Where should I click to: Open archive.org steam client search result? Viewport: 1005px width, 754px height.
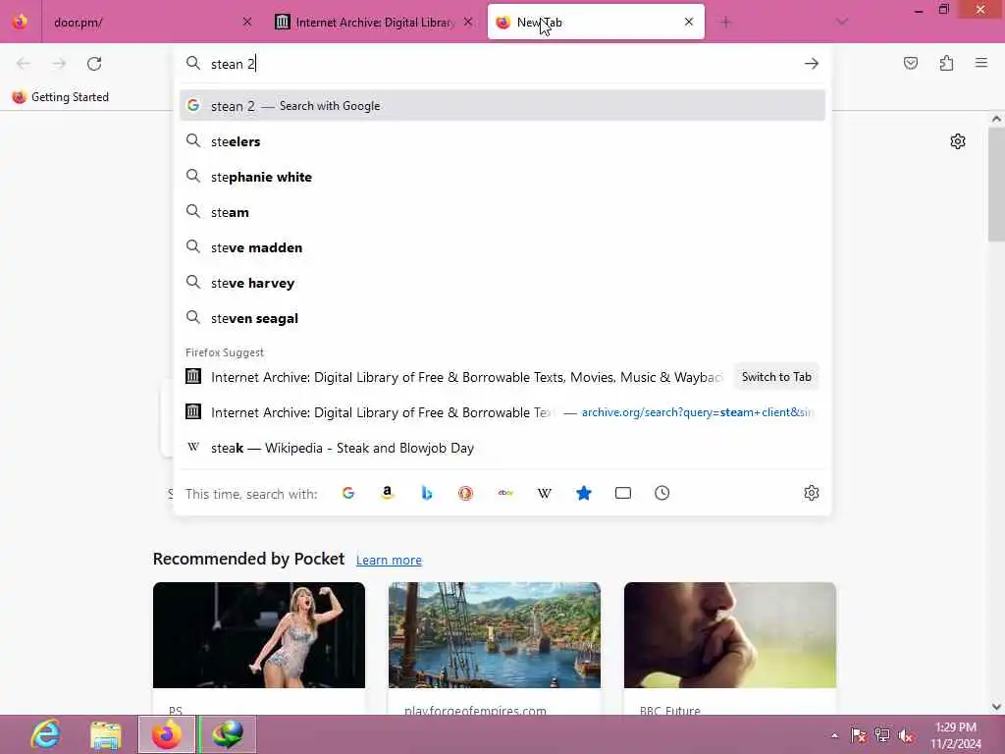502,412
